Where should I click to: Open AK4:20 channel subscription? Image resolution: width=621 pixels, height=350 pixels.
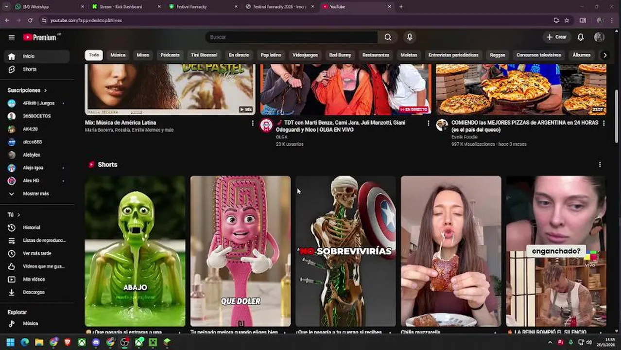pos(37,129)
